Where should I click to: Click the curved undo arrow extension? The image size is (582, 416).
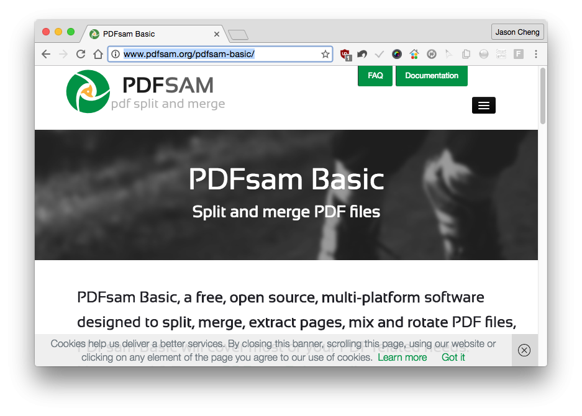tap(362, 55)
